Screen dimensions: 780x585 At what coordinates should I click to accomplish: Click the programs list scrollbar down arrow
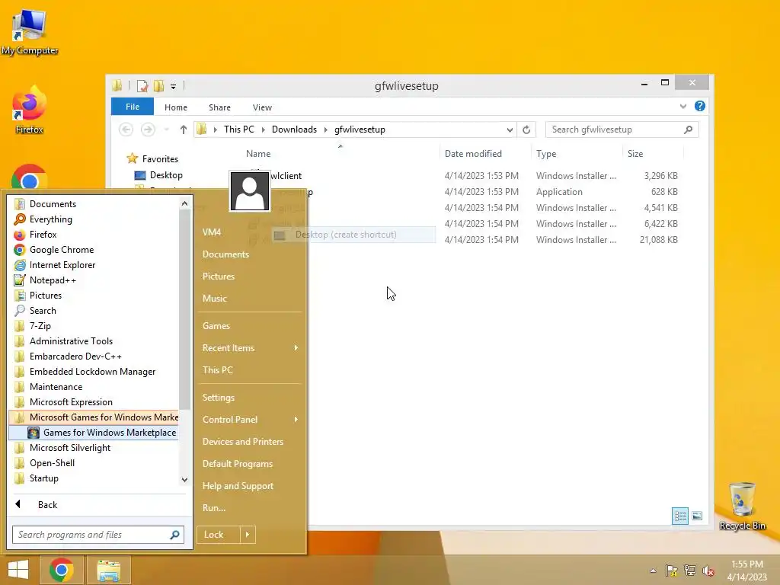[184, 480]
